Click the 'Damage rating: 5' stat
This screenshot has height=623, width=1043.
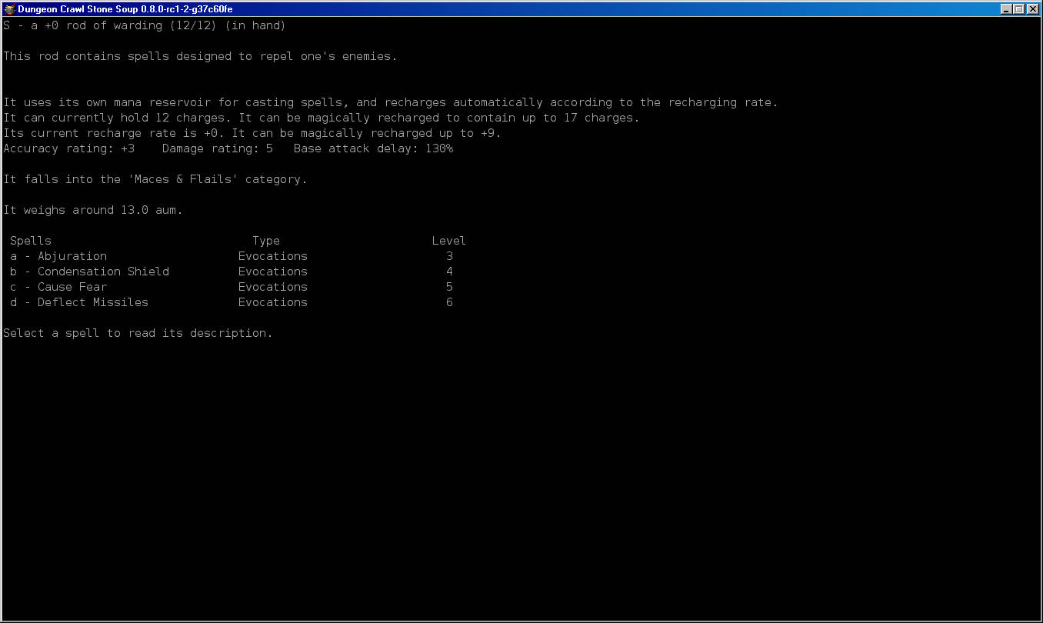pos(218,148)
